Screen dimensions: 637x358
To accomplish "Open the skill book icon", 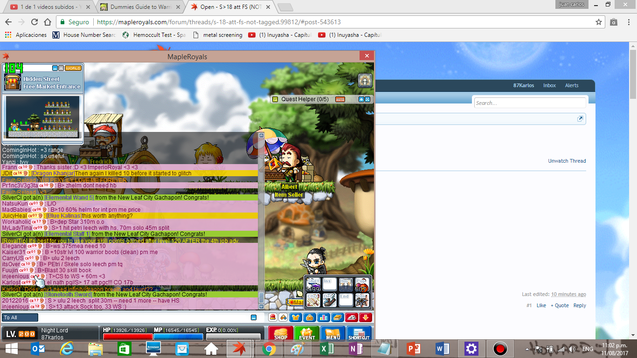I will click(x=337, y=317).
